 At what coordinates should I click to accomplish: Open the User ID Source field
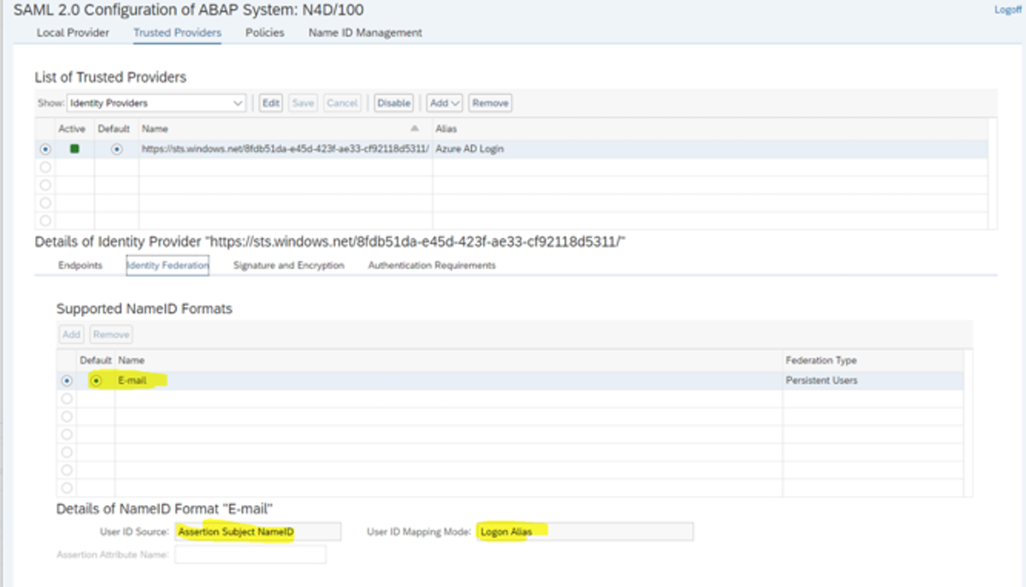256,532
